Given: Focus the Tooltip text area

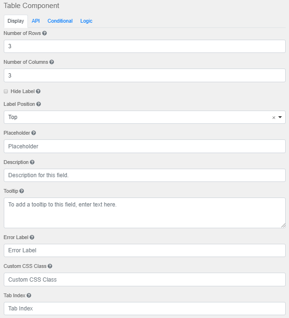Looking at the screenshot, I should [x=144, y=213].
